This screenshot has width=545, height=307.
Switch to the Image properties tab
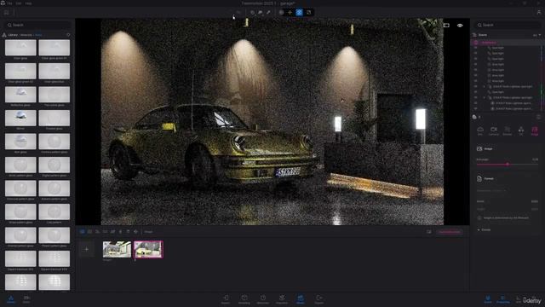click(535, 130)
